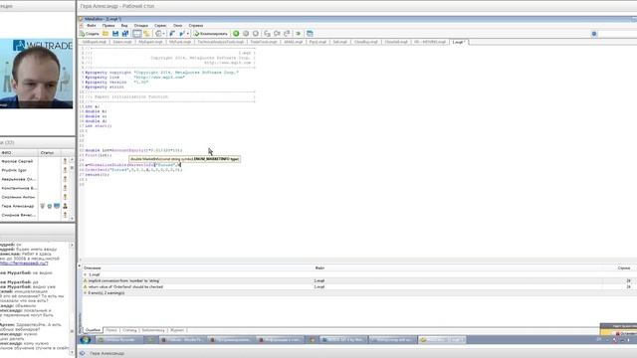The height and width of the screenshot is (358, 637).
Task: Click the chat panel vertical scrollbar
Action: tap(73, 297)
